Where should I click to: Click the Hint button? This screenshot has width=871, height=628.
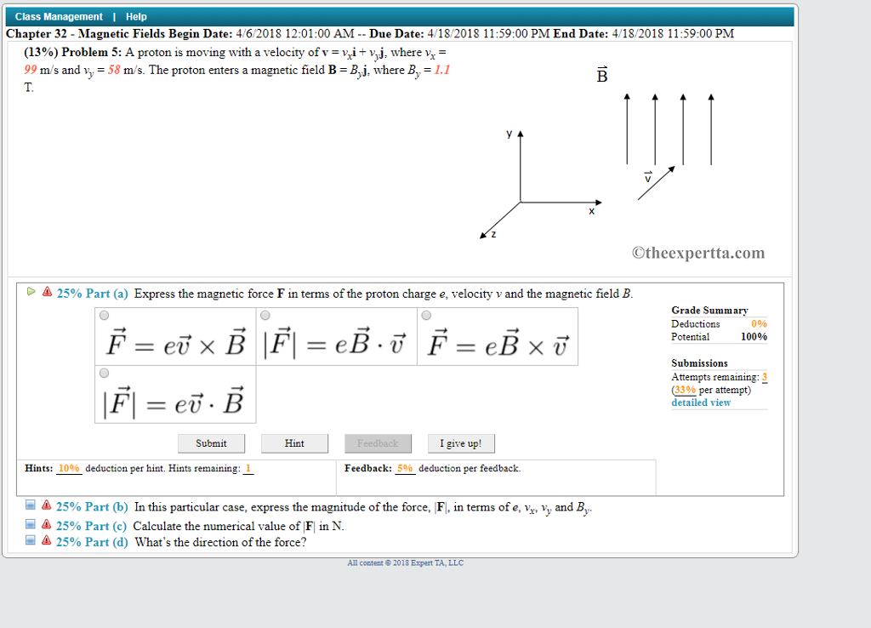pos(294,442)
